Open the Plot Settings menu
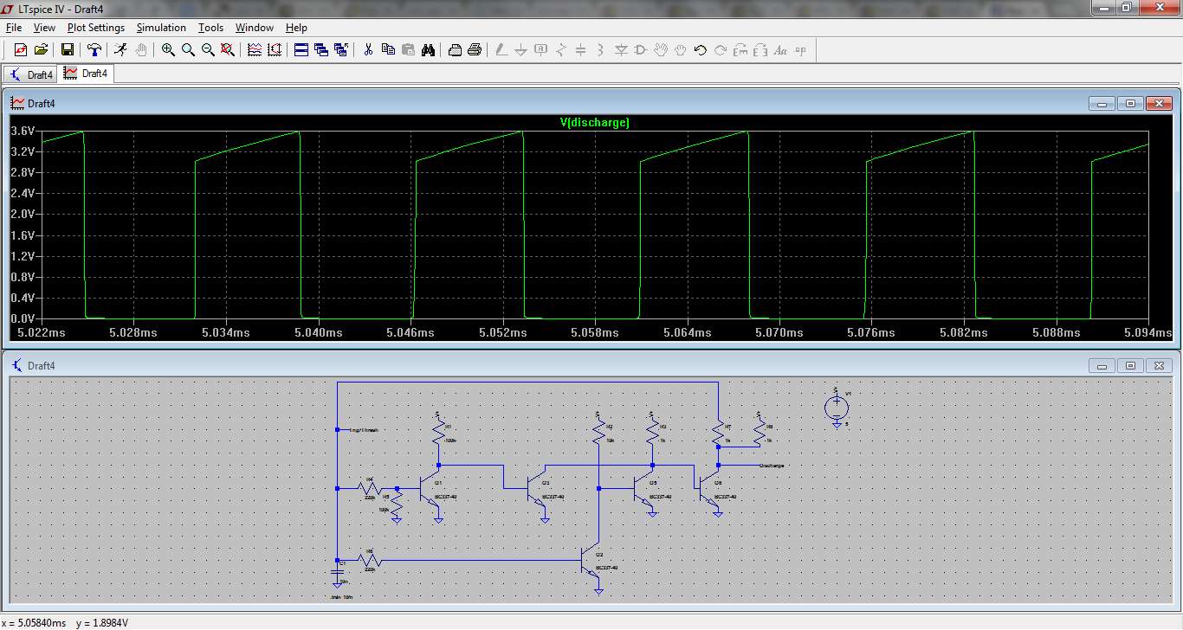 [96, 28]
